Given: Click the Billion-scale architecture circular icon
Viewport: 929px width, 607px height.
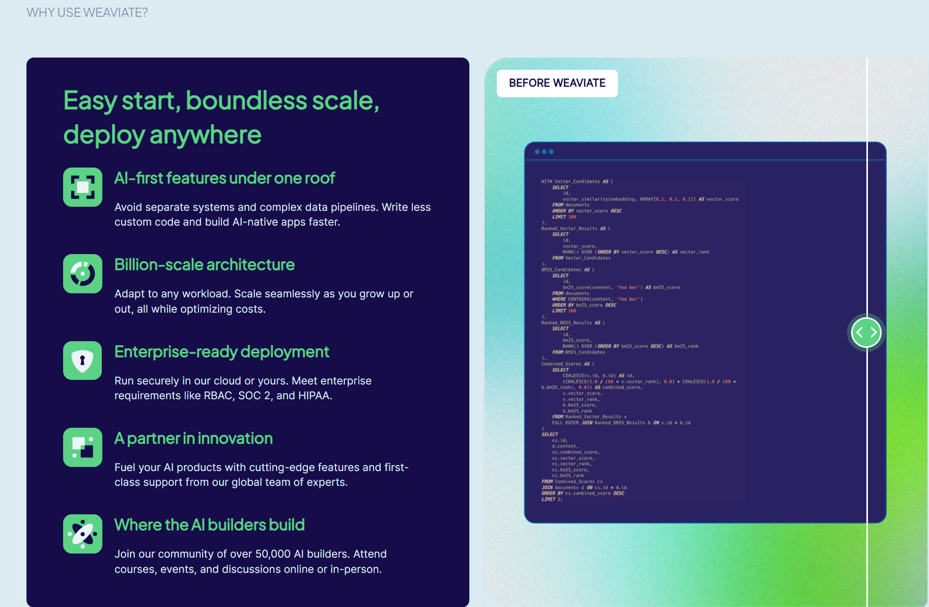Looking at the screenshot, I should pyautogui.click(x=82, y=274).
